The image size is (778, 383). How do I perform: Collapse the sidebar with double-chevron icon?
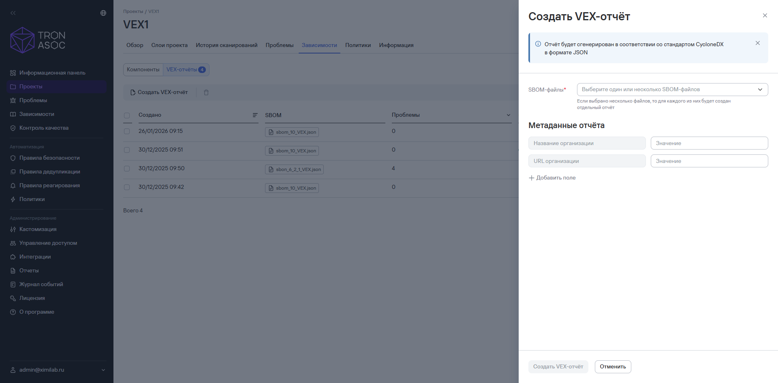[13, 13]
